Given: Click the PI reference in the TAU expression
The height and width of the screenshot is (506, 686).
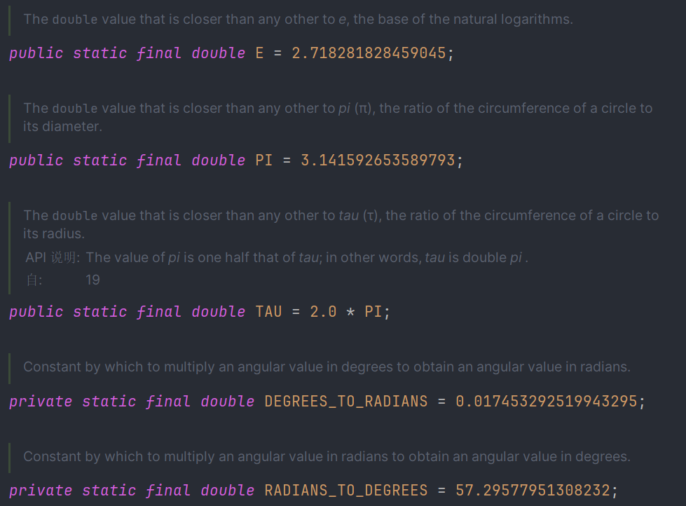Looking at the screenshot, I should pyautogui.click(x=373, y=311).
